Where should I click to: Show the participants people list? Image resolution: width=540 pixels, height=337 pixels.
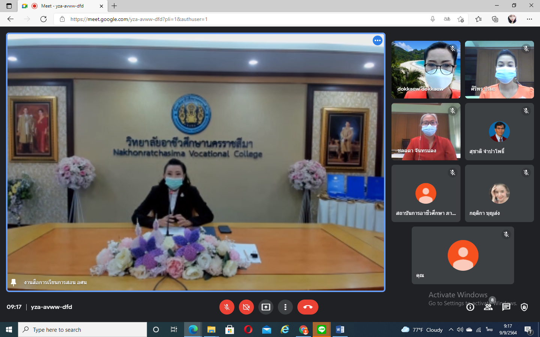point(488,307)
